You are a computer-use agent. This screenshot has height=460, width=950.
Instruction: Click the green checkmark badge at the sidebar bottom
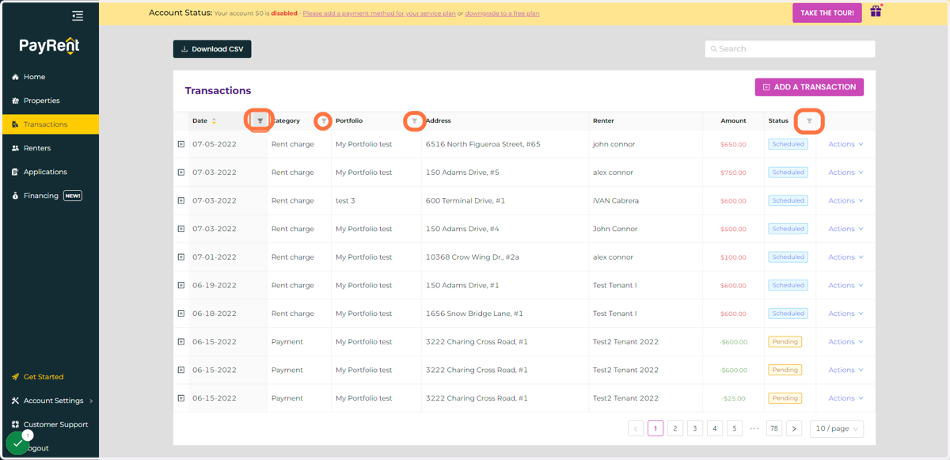[17, 443]
